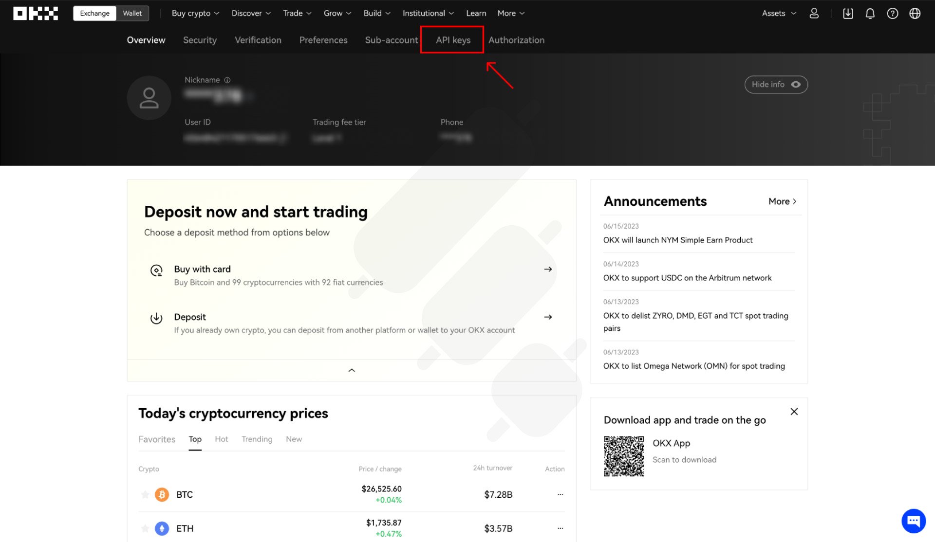
Task: Select the Top cryptocurrency tab
Action: pyautogui.click(x=195, y=439)
